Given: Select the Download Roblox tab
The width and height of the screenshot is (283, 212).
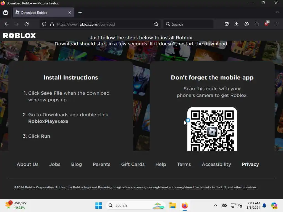Looking at the screenshot, I should pos(43,12).
